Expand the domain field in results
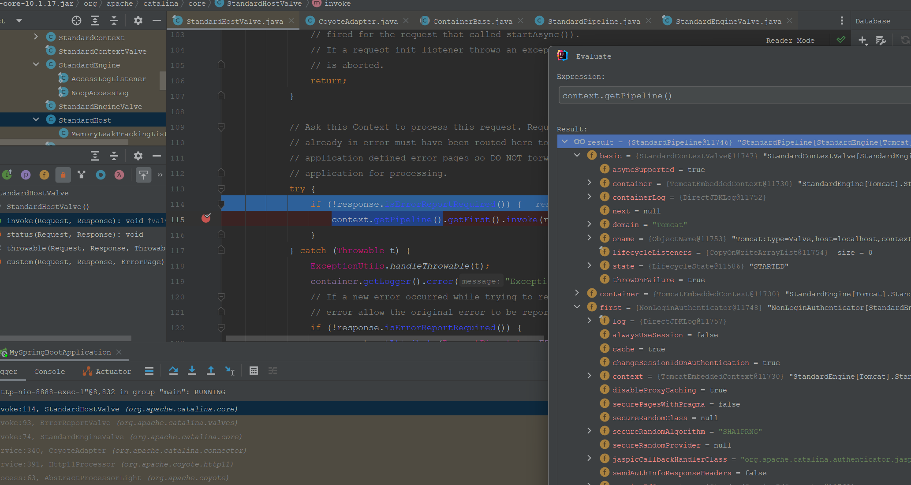The width and height of the screenshot is (911, 485). pyautogui.click(x=589, y=224)
